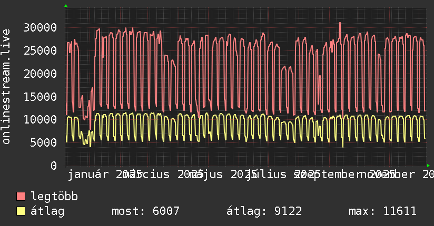Click the max: 11611 statistic
Screen dimensions: 434x226
click(382, 211)
